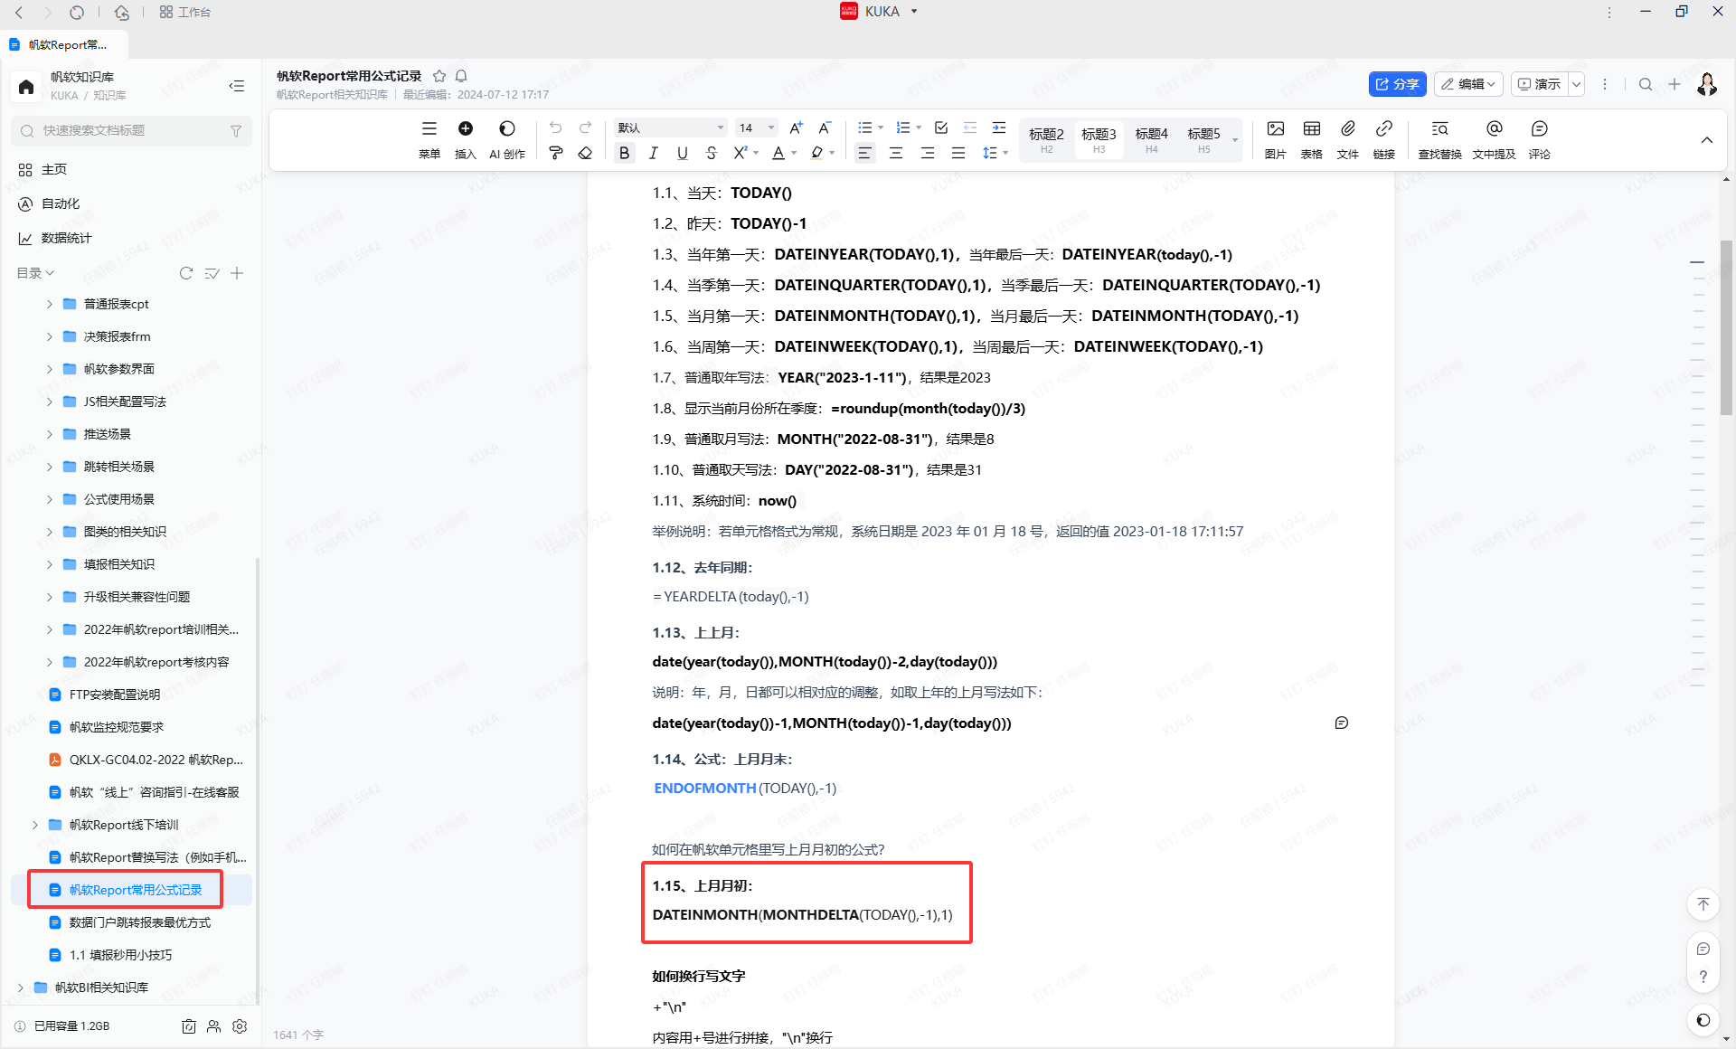1736x1049 pixels.
Task: Insert an image using picture icon
Action: [1275, 129]
